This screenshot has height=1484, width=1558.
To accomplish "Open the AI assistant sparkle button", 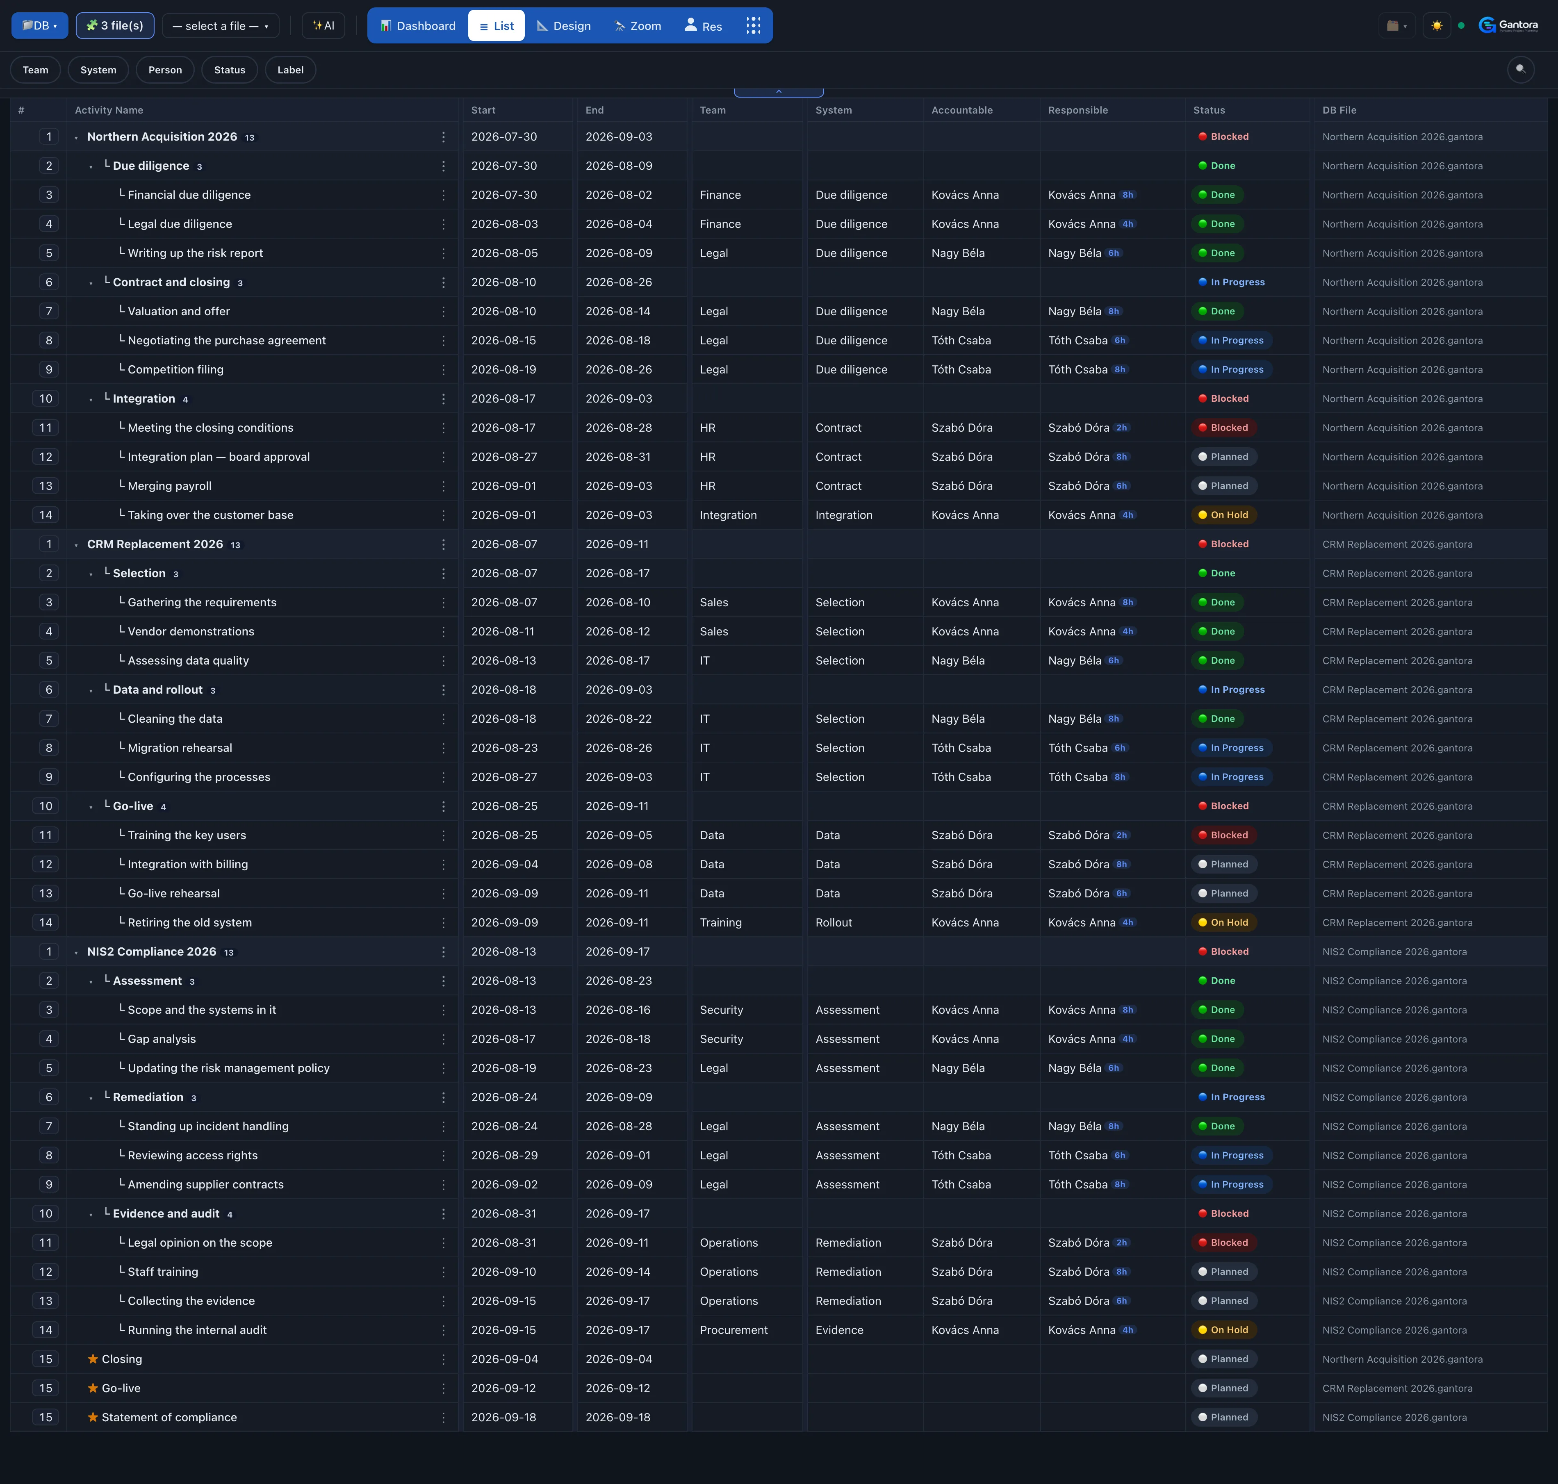I will (323, 25).
